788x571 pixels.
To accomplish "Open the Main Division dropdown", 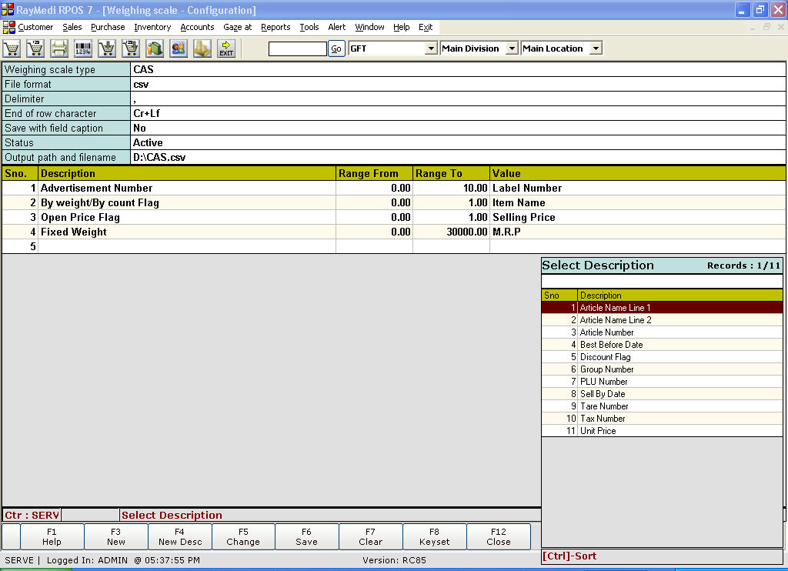I will pos(512,48).
